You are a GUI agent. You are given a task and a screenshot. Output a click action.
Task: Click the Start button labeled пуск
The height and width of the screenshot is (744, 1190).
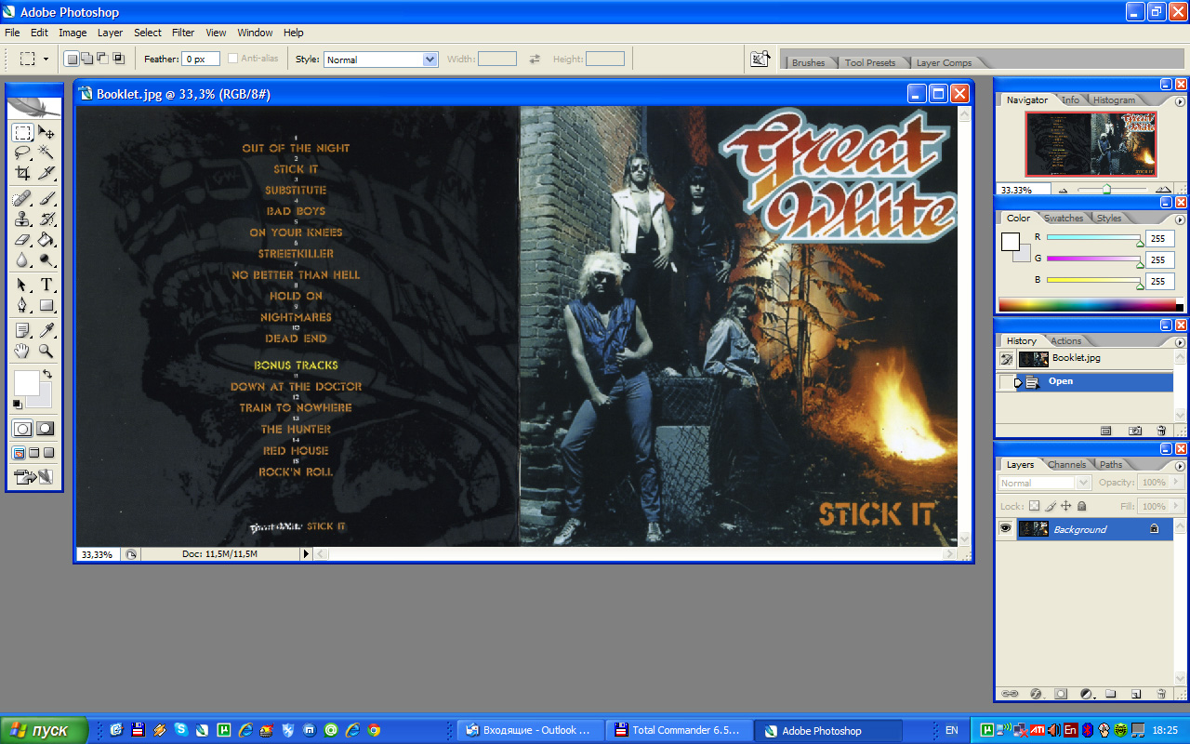pyautogui.click(x=44, y=730)
